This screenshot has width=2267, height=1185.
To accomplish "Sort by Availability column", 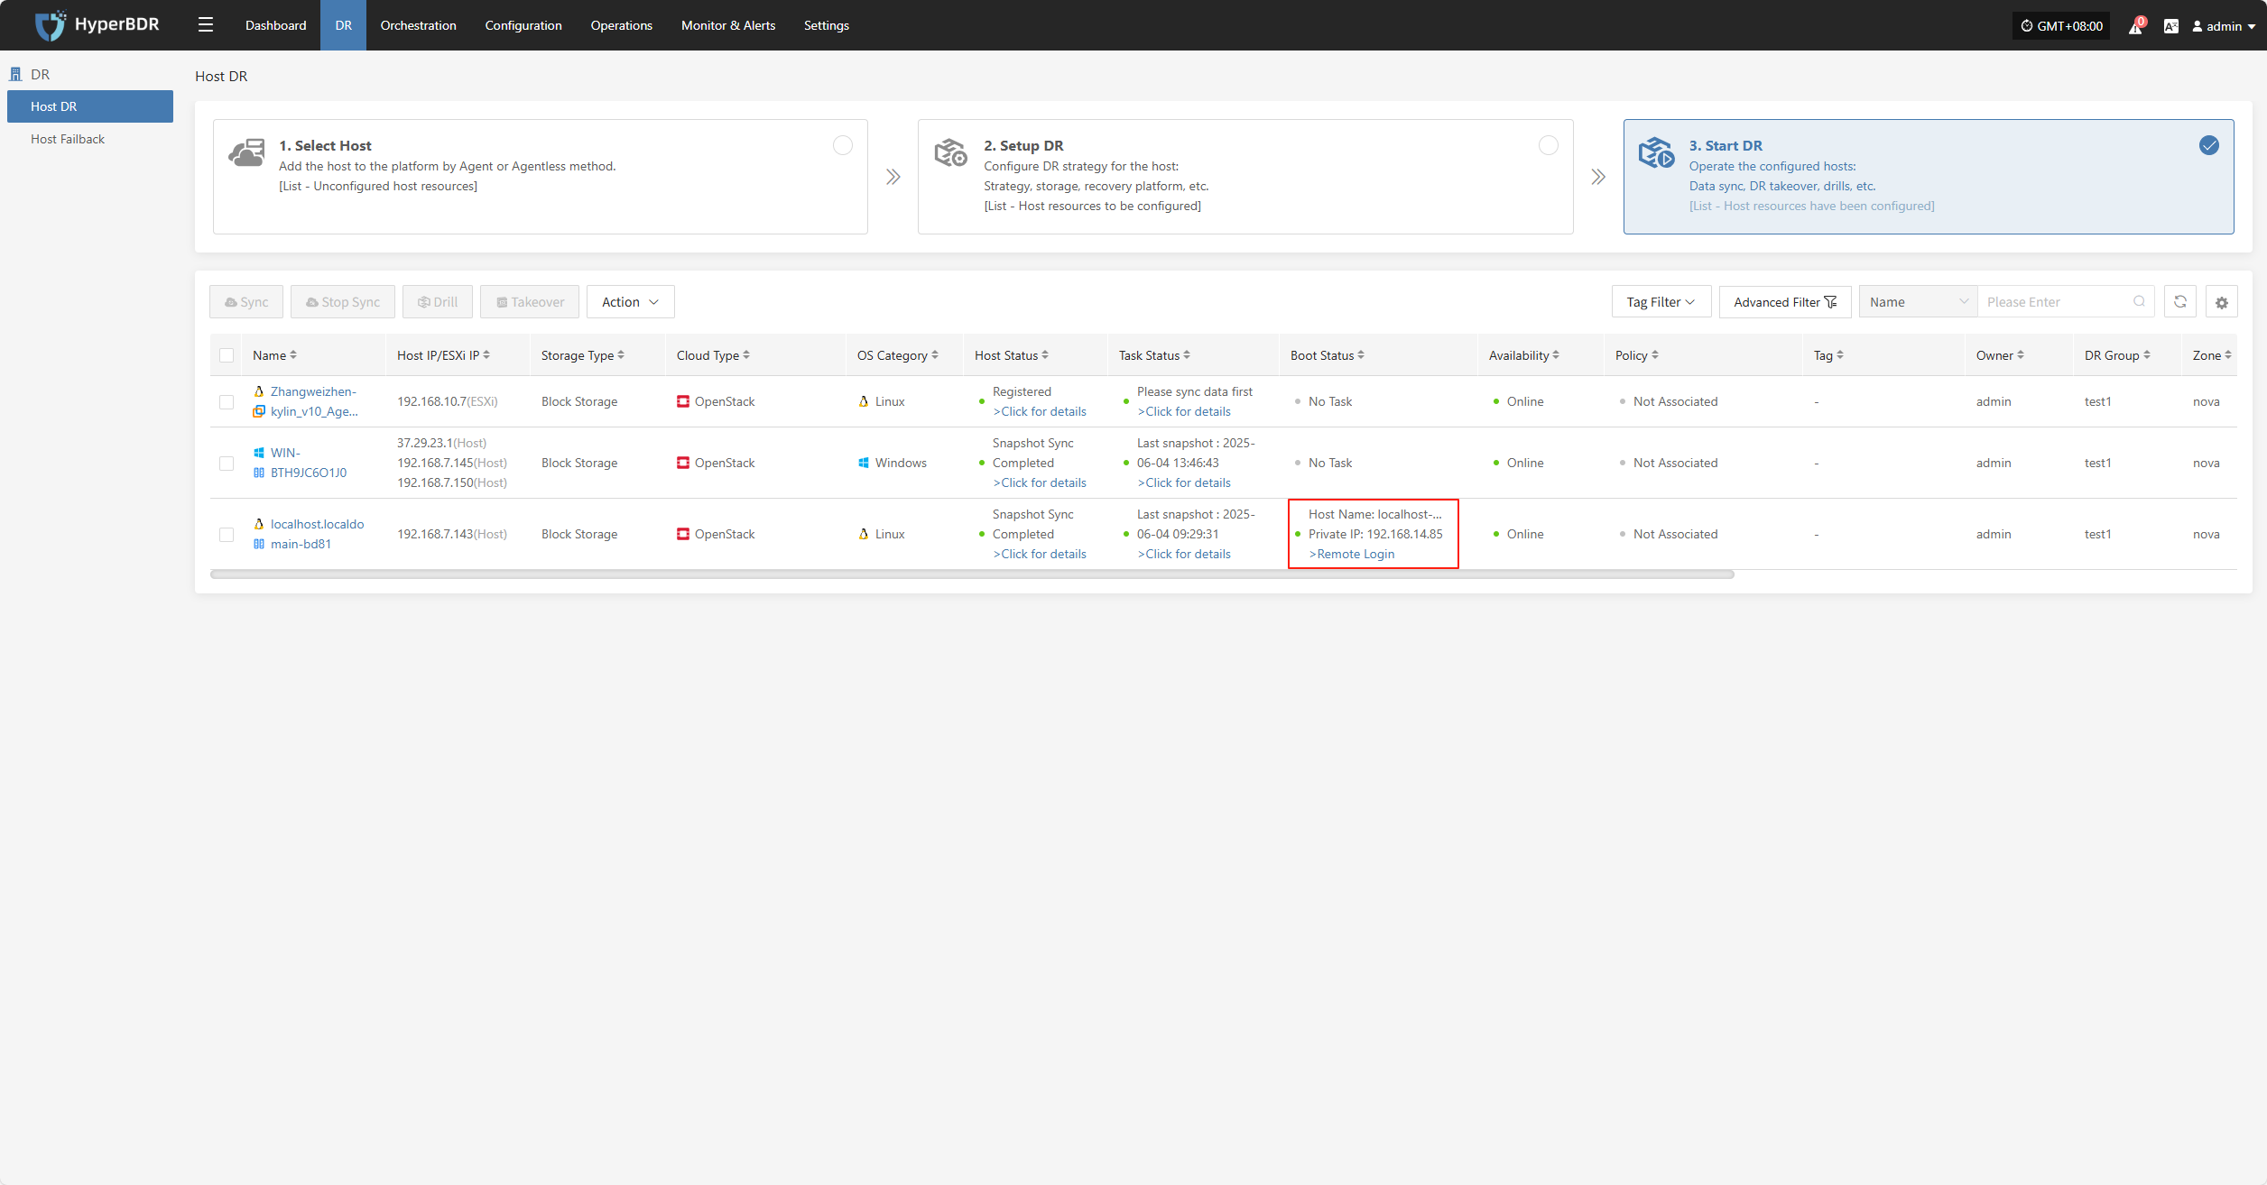I will coord(1556,355).
